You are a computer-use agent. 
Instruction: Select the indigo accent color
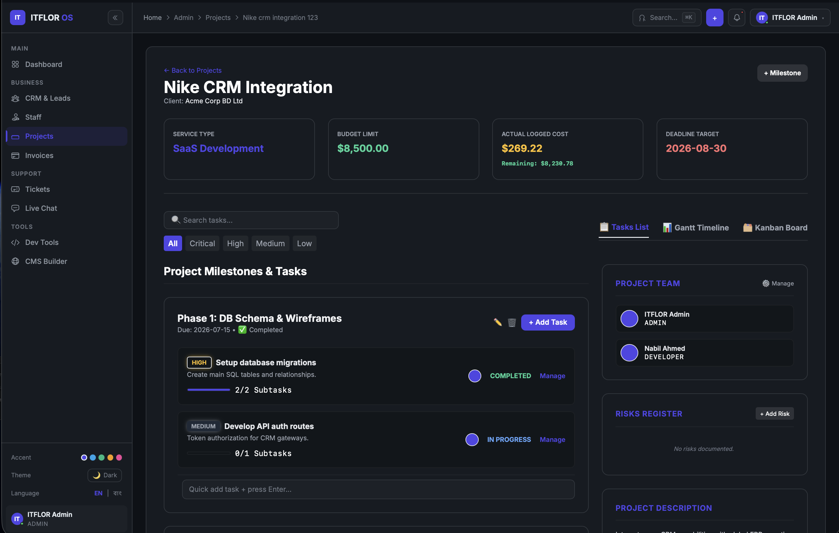84,457
